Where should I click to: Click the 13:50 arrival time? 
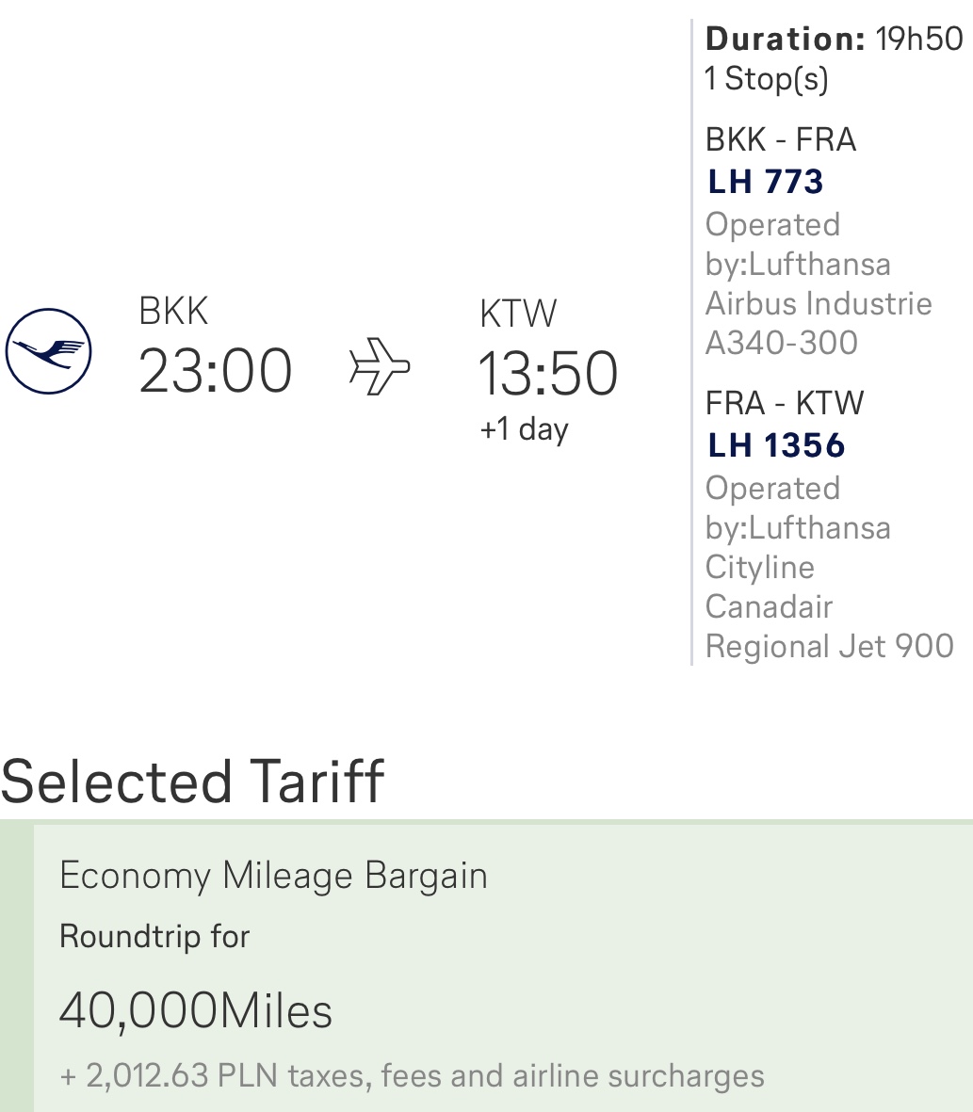tap(547, 373)
